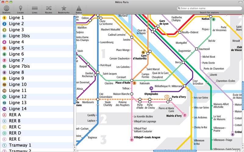Click the Cité Universitaire station marker
Screen dimensions: 244x152
98,99
